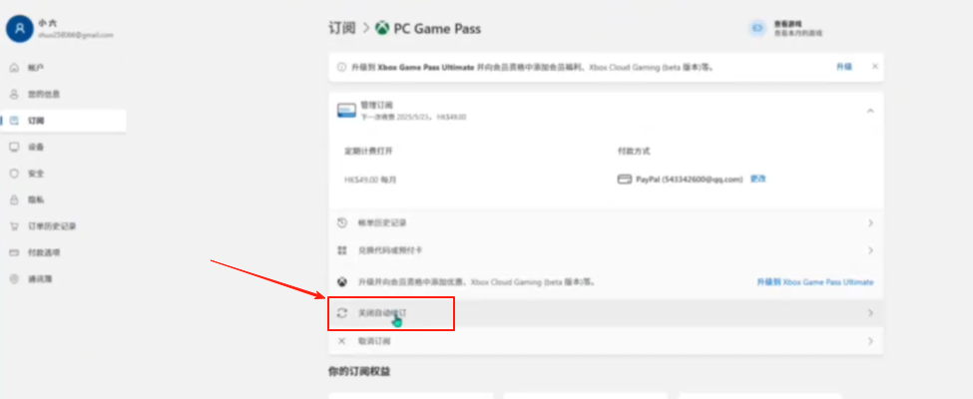Click the user profile avatar icon

click(20, 29)
